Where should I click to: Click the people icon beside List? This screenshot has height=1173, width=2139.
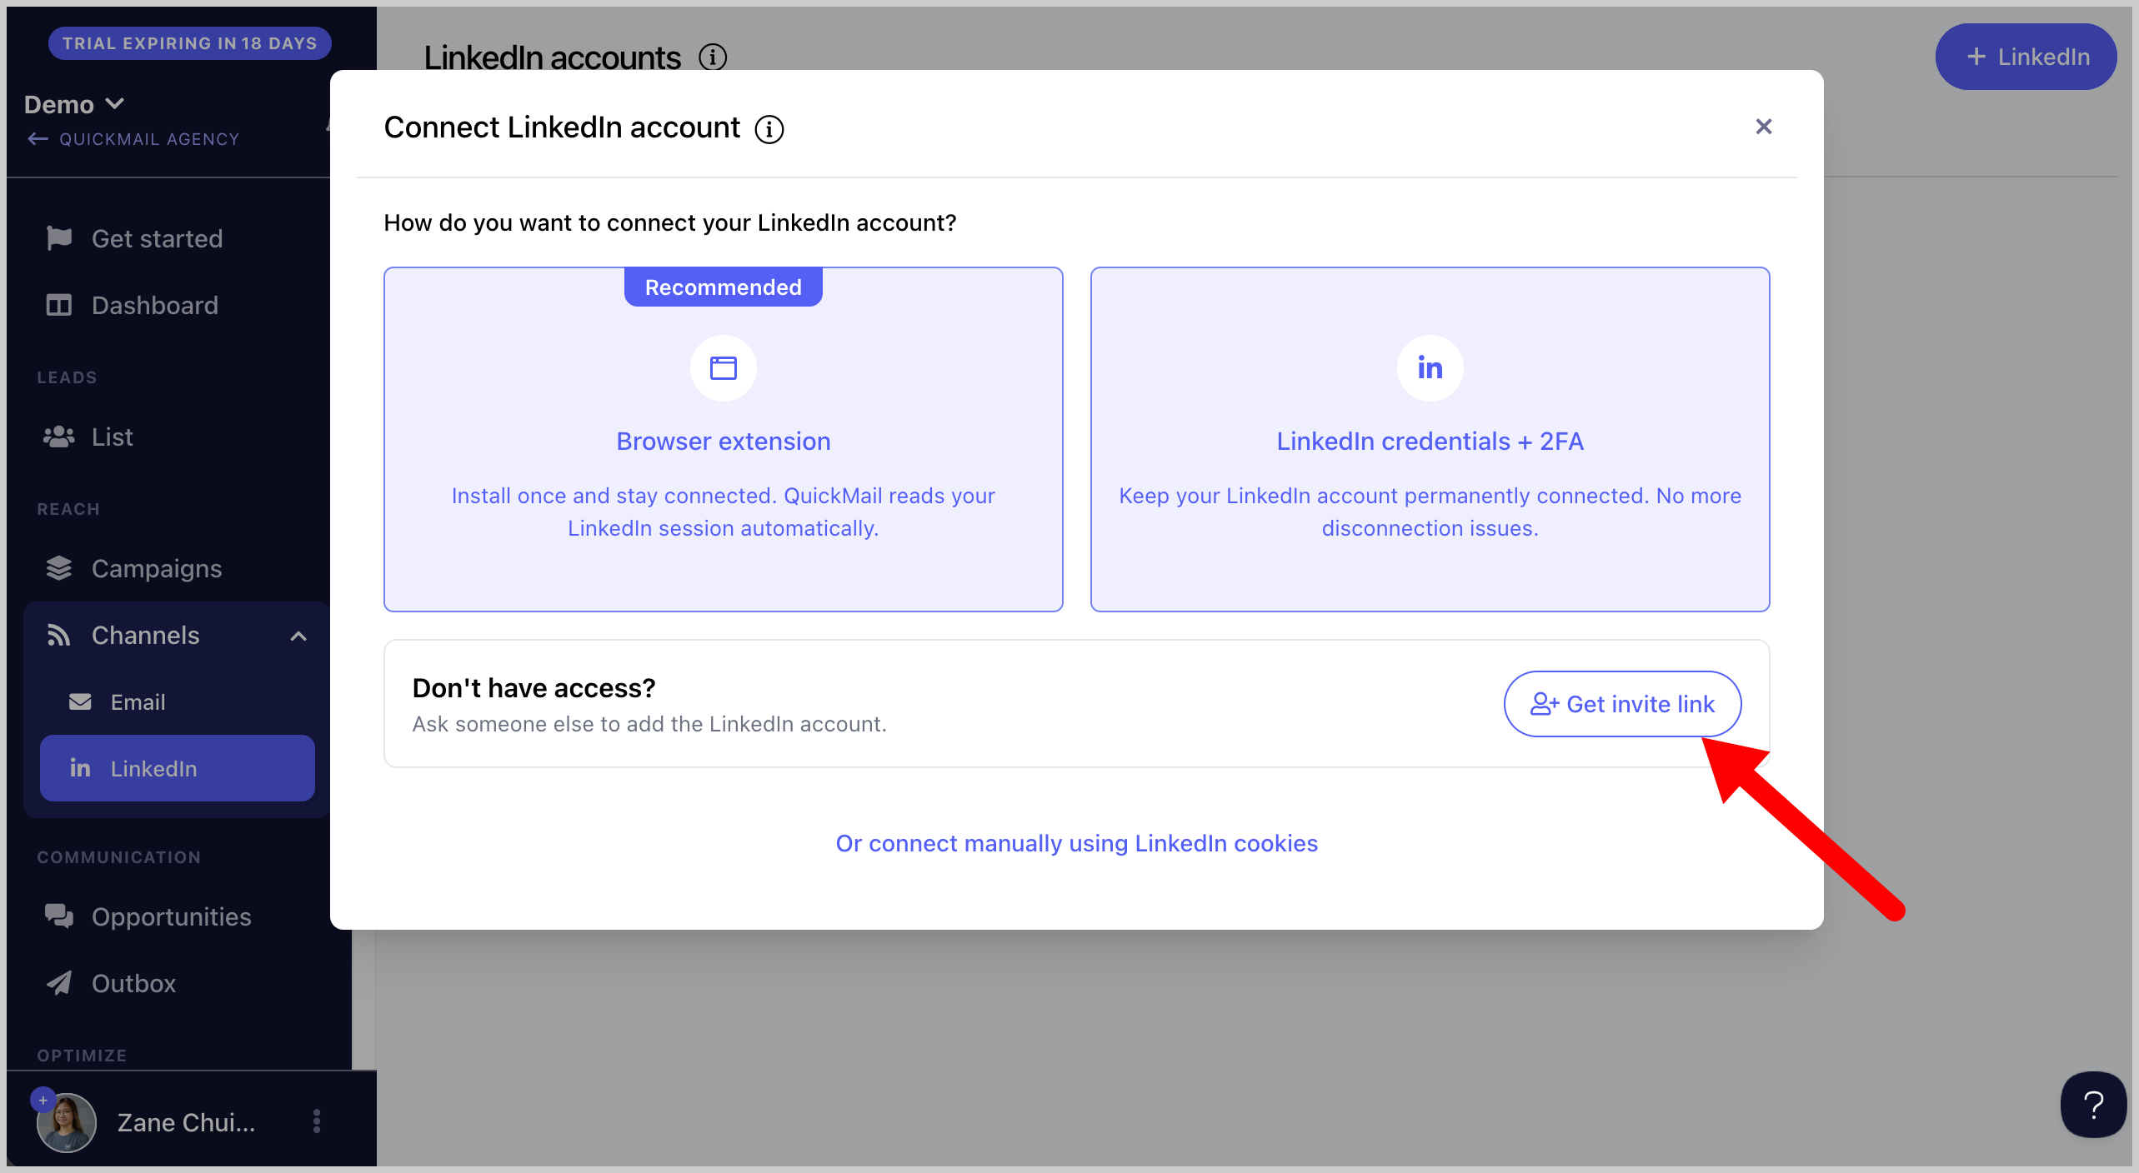pos(58,437)
